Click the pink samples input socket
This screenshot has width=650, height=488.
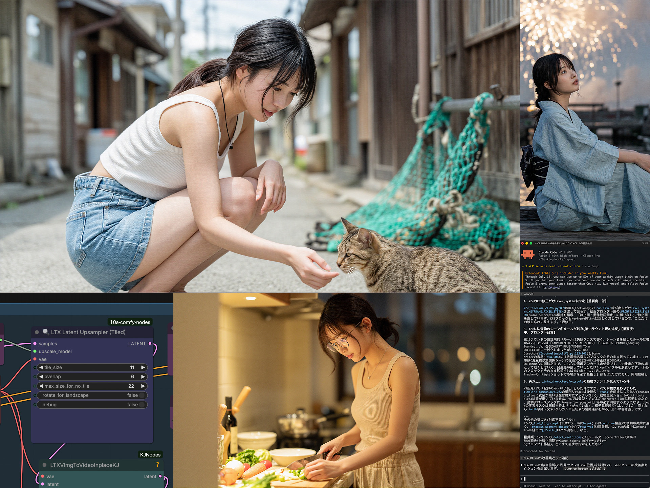[35, 344]
